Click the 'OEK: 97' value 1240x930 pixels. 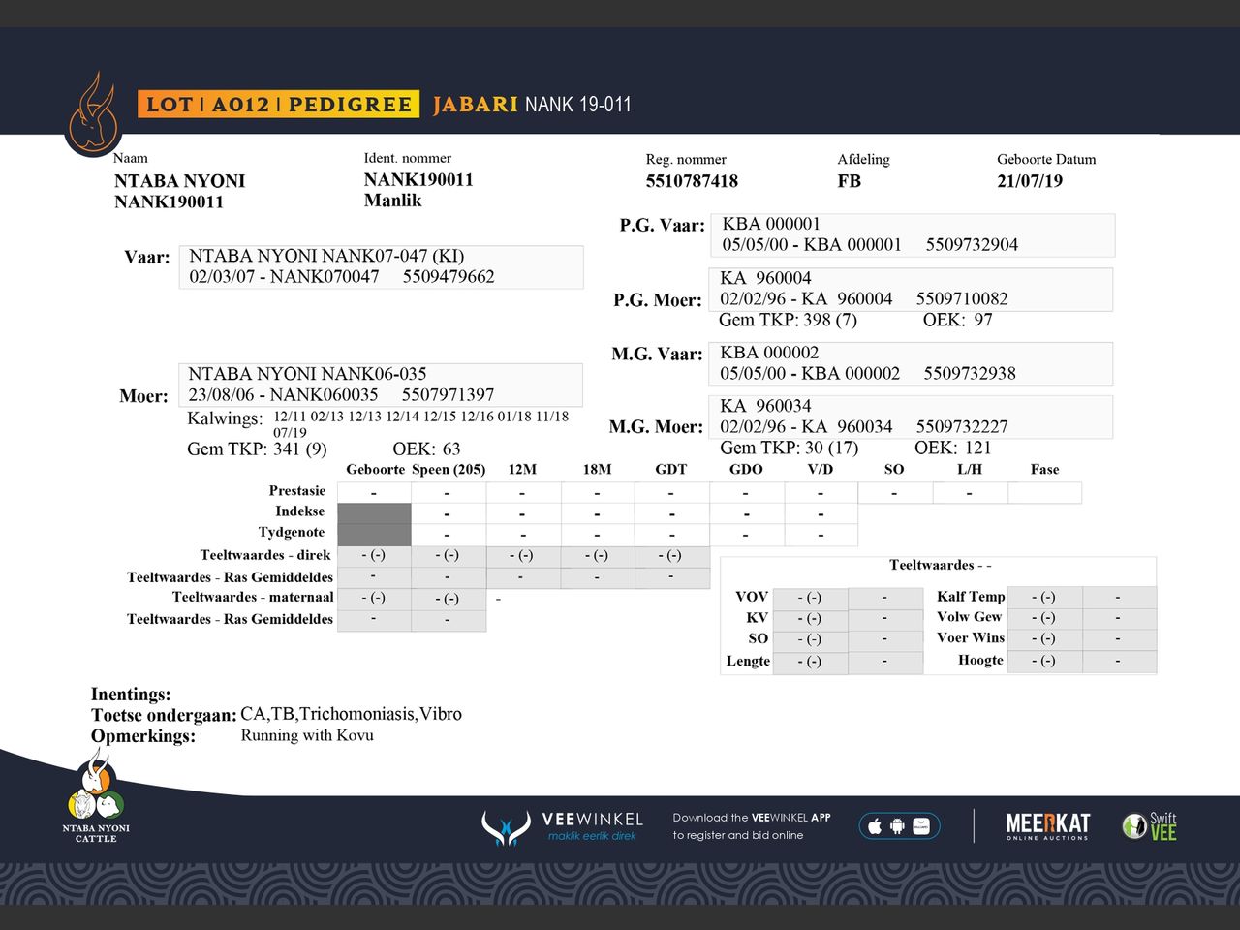957,321
